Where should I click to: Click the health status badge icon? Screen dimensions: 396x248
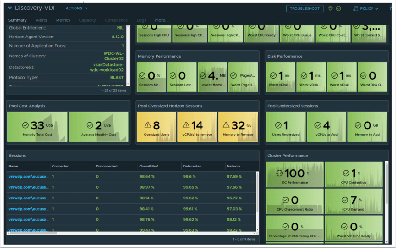pyautogui.click(x=330, y=8)
